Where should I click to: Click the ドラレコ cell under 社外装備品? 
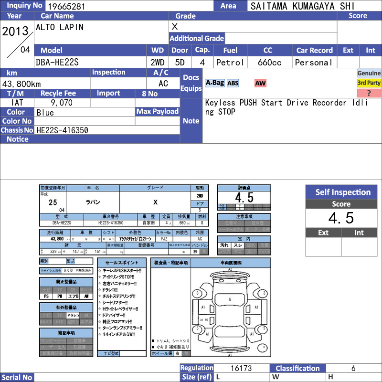tap(73, 315)
